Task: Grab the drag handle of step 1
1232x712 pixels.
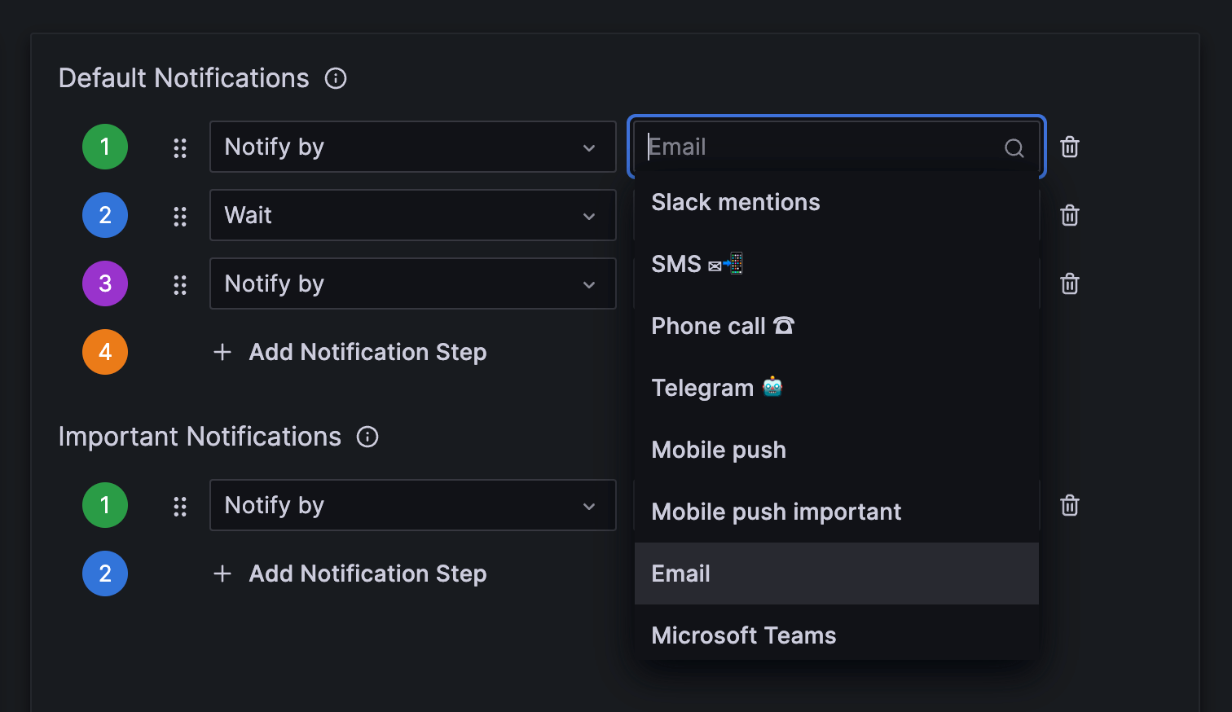Action: pos(180,147)
